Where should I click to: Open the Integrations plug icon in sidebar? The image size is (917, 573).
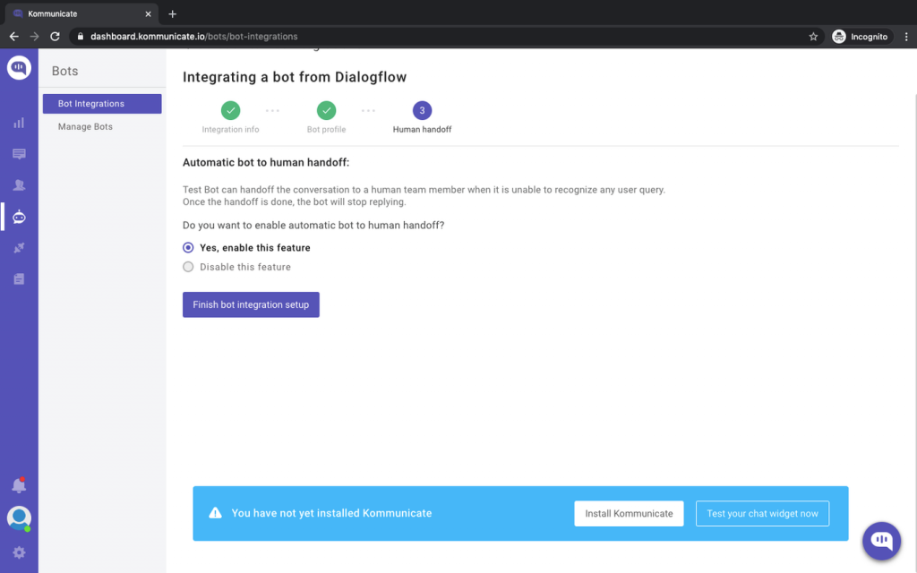tap(19, 248)
